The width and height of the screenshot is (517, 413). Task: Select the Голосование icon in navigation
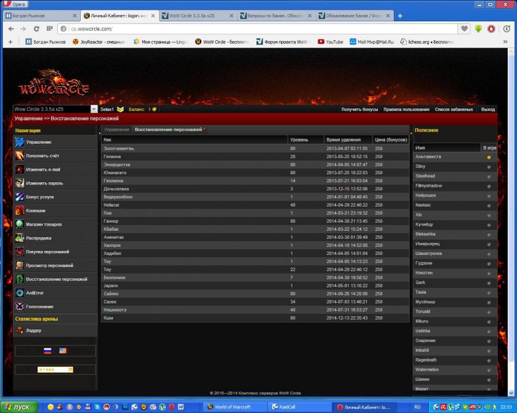pyautogui.click(x=20, y=307)
